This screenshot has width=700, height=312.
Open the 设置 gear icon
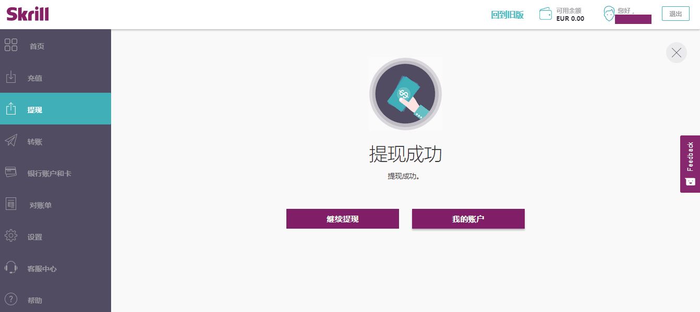(x=11, y=236)
